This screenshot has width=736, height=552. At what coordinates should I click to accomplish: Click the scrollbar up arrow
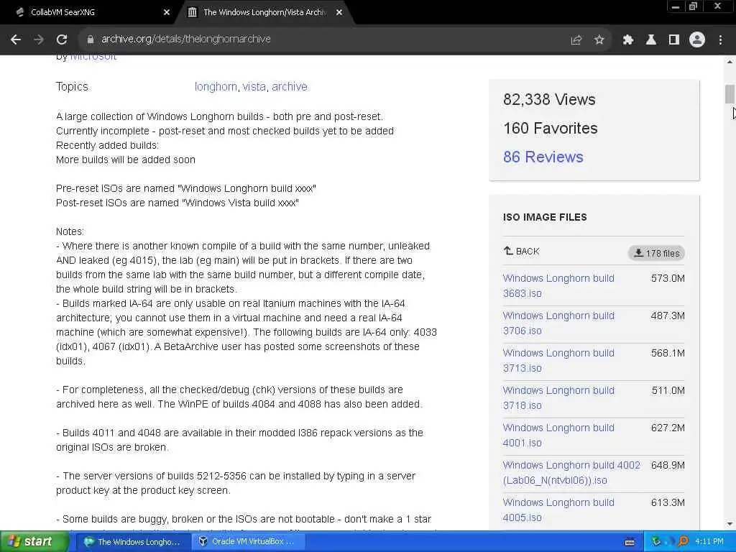(x=730, y=62)
